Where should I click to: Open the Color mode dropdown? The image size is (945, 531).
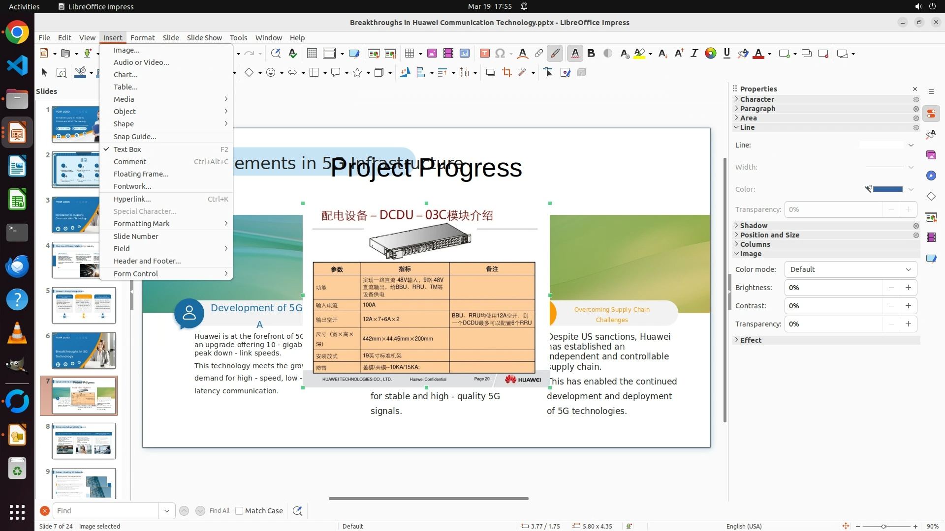pyautogui.click(x=850, y=269)
